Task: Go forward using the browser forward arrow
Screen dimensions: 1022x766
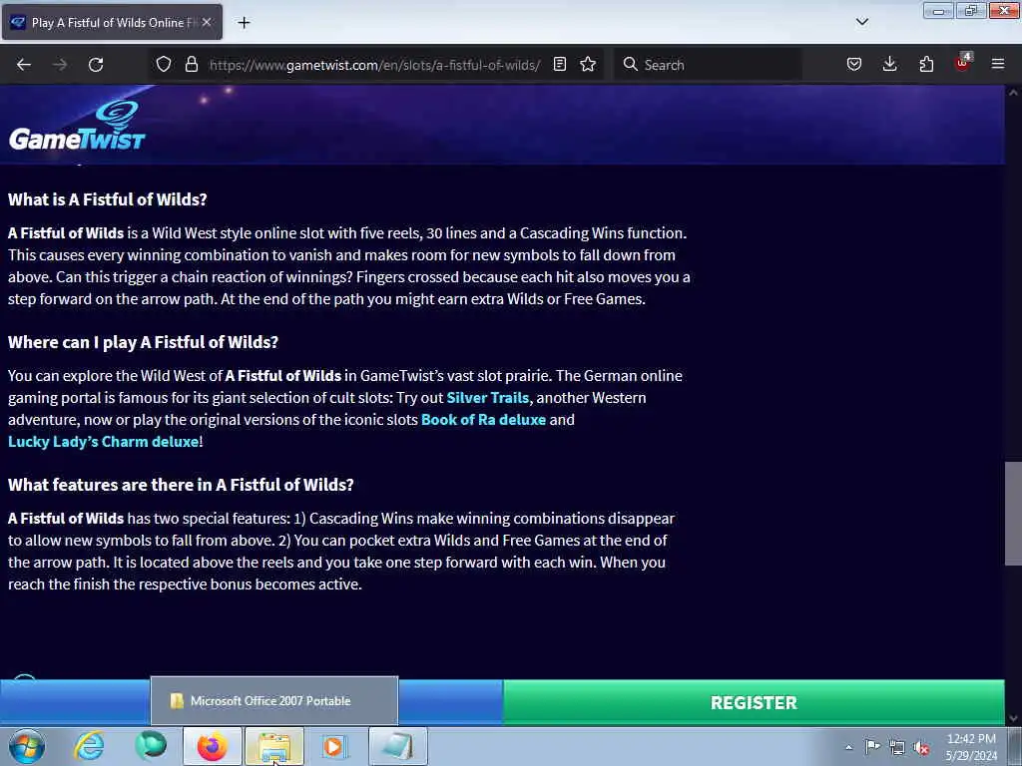Action: (x=59, y=65)
